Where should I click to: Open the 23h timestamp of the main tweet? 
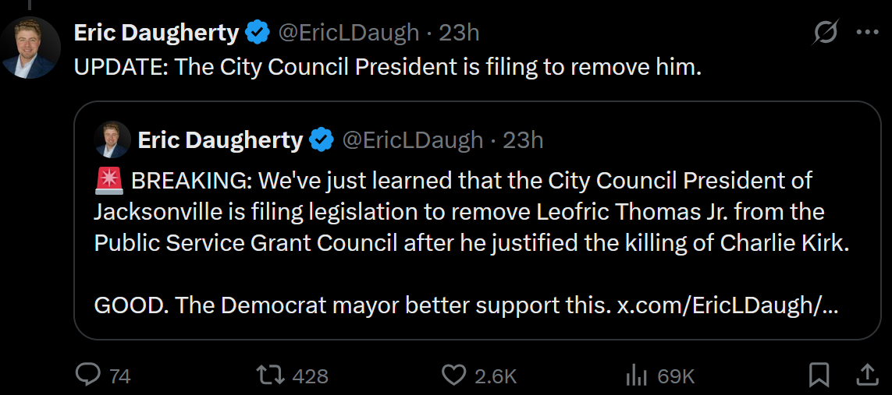pos(459,33)
